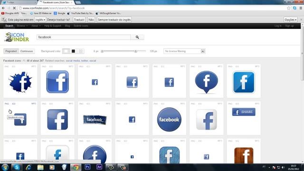Open the media player taskbar icon
Screen dimensions: 304x171
coord(52,167)
